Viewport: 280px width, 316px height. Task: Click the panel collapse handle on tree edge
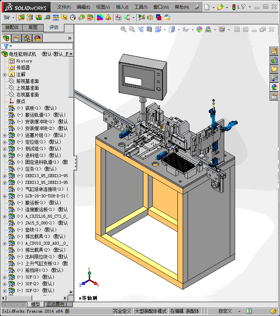[75, 163]
